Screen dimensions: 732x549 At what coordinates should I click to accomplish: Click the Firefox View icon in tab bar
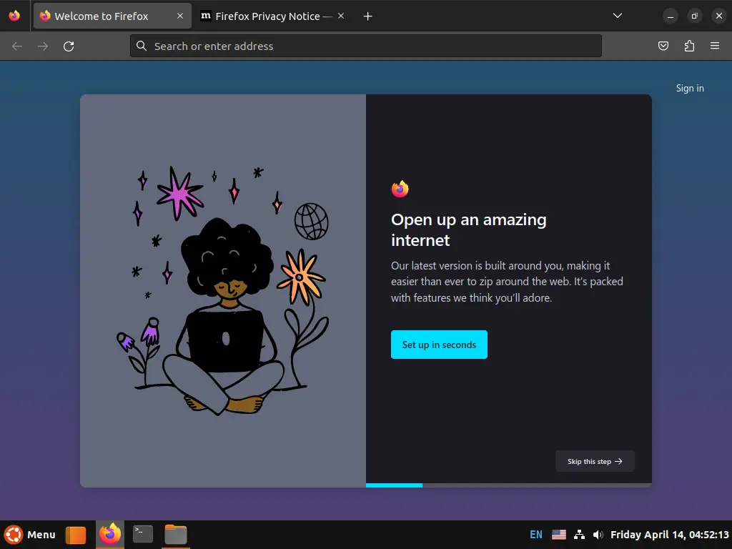(x=14, y=16)
